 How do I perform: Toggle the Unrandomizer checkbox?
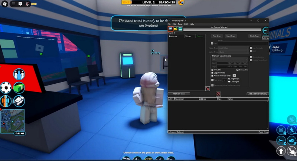(251, 57)
